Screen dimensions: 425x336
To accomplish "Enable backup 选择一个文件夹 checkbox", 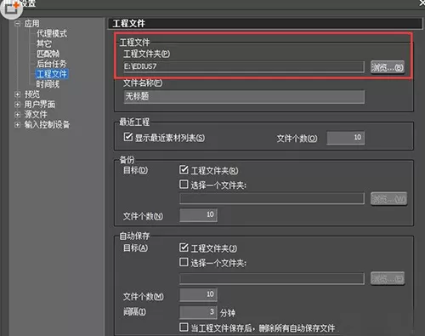I will point(184,185).
